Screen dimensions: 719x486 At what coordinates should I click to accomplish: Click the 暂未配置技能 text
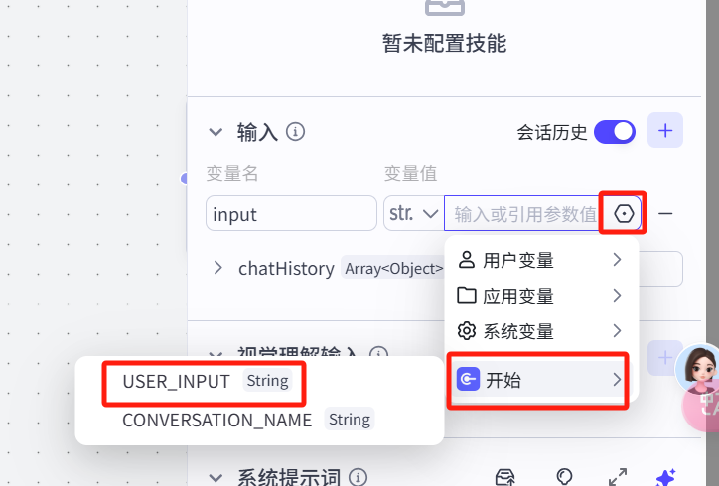click(444, 44)
